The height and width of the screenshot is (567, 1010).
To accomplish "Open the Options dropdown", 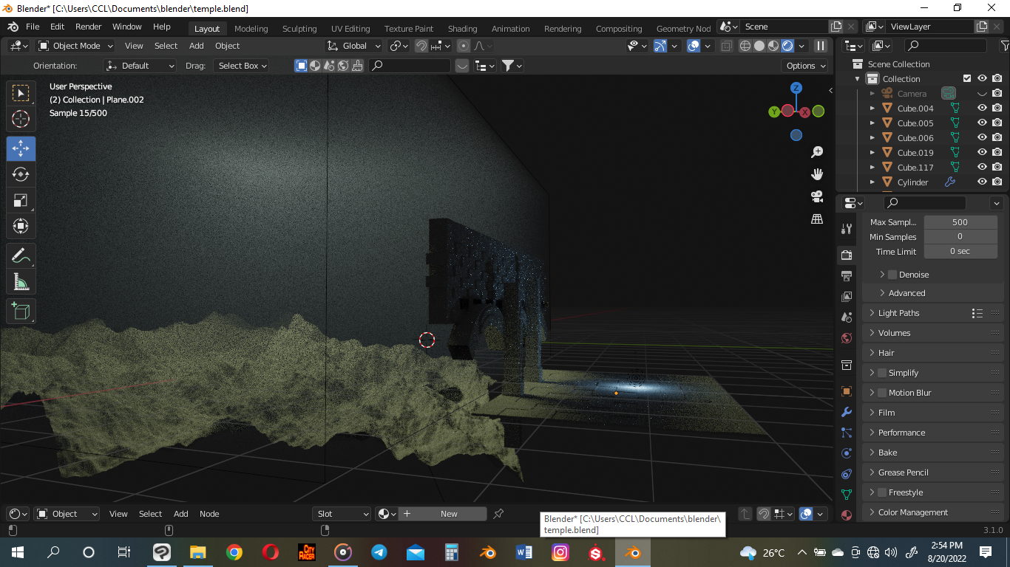I will point(806,66).
